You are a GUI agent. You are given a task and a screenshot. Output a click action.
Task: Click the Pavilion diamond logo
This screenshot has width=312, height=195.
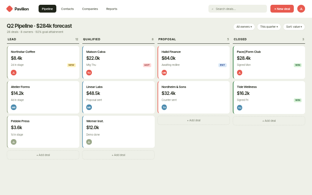pos(10,9)
